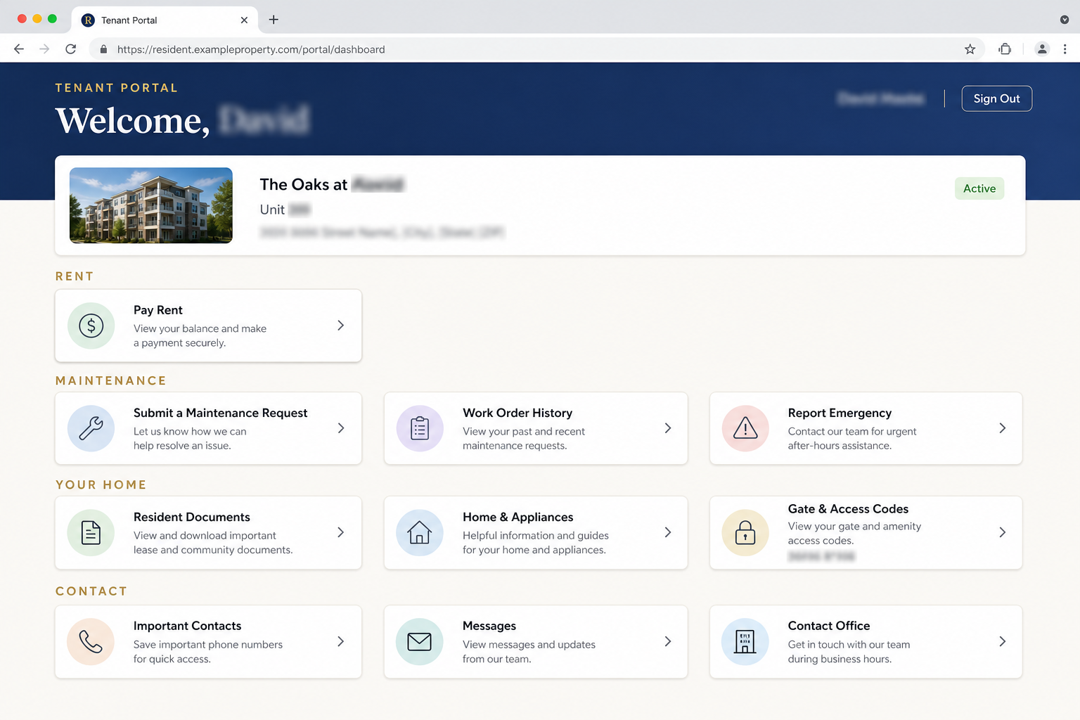1080x720 pixels.
Task: Expand Gate & Access Codes chevron
Action: click(1003, 532)
